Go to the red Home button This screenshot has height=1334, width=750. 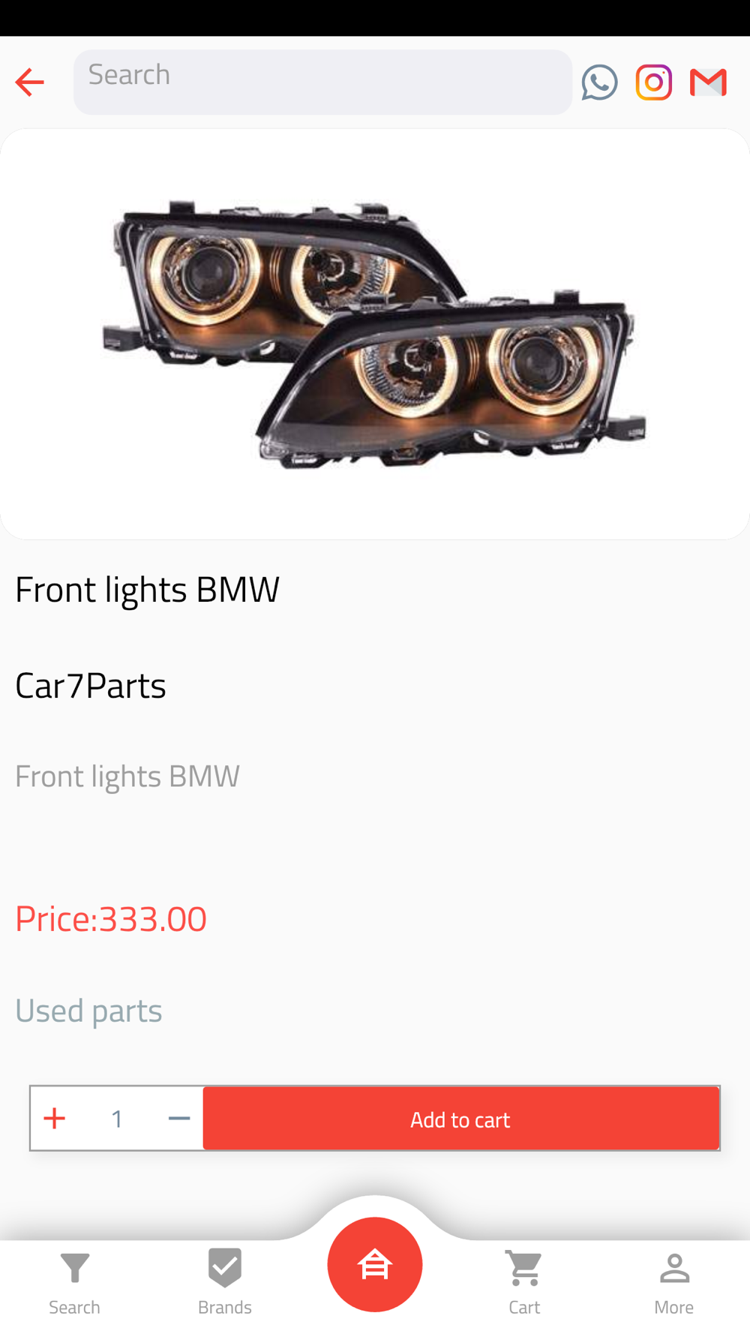375,1264
